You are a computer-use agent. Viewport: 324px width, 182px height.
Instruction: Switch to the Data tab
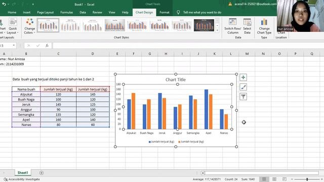[83, 12]
